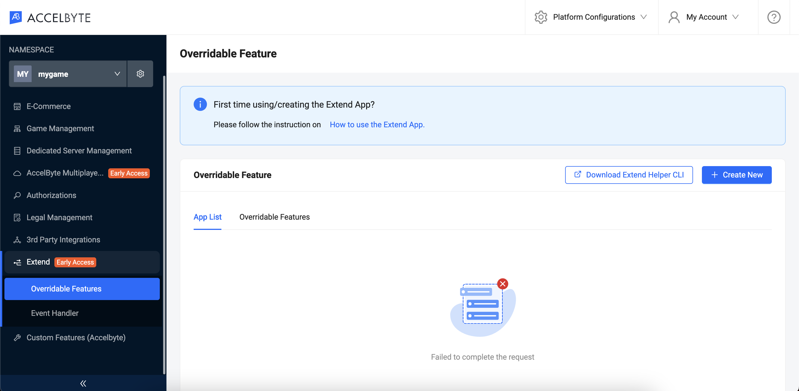This screenshot has width=799, height=391.
Task: Click the Dedicated Server Management icon
Action: pos(17,151)
